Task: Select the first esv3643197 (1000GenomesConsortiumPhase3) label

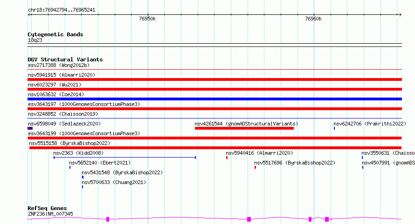Action: [84, 104]
